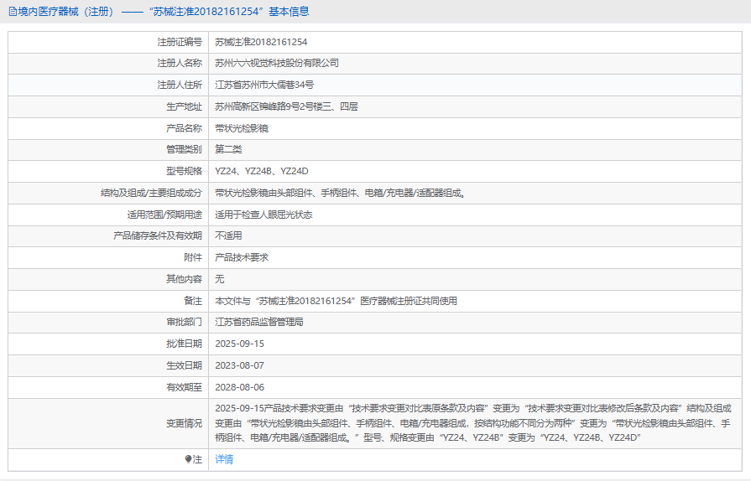This screenshot has width=751, height=481.
Task: Click the management class value 第二类
Action: [228, 149]
